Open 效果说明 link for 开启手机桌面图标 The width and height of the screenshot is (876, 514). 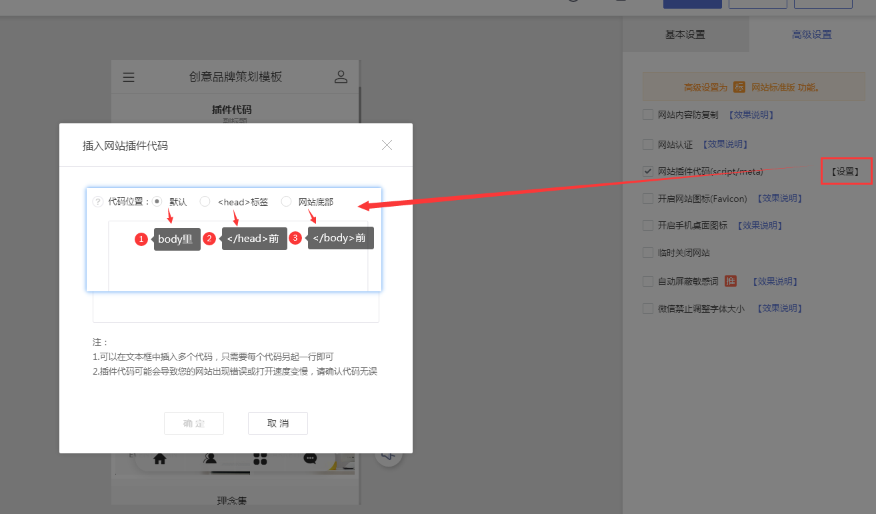coord(760,225)
